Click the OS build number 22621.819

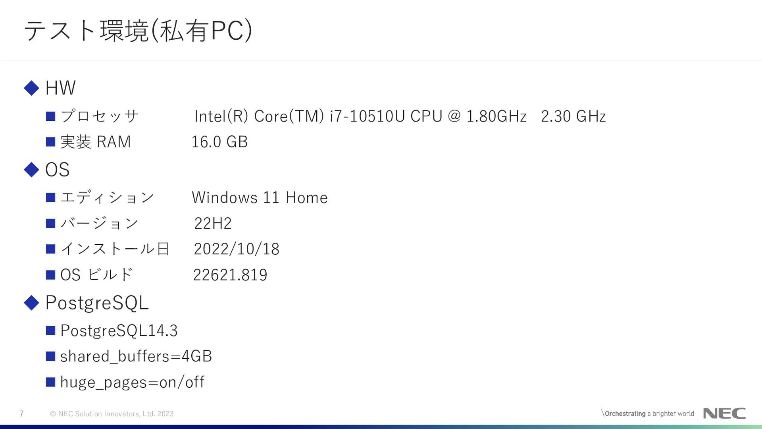(x=230, y=275)
